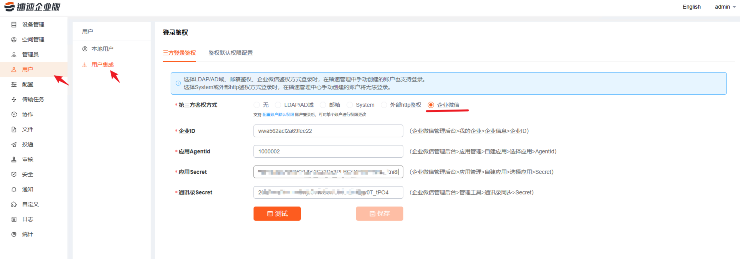Open the 投递 paper-plane icon
Screen dimensions: 740x259
pyautogui.click(x=14, y=144)
